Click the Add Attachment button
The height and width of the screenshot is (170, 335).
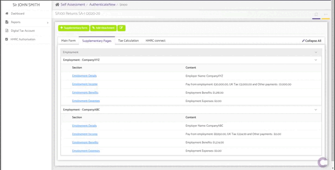click(x=103, y=28)
